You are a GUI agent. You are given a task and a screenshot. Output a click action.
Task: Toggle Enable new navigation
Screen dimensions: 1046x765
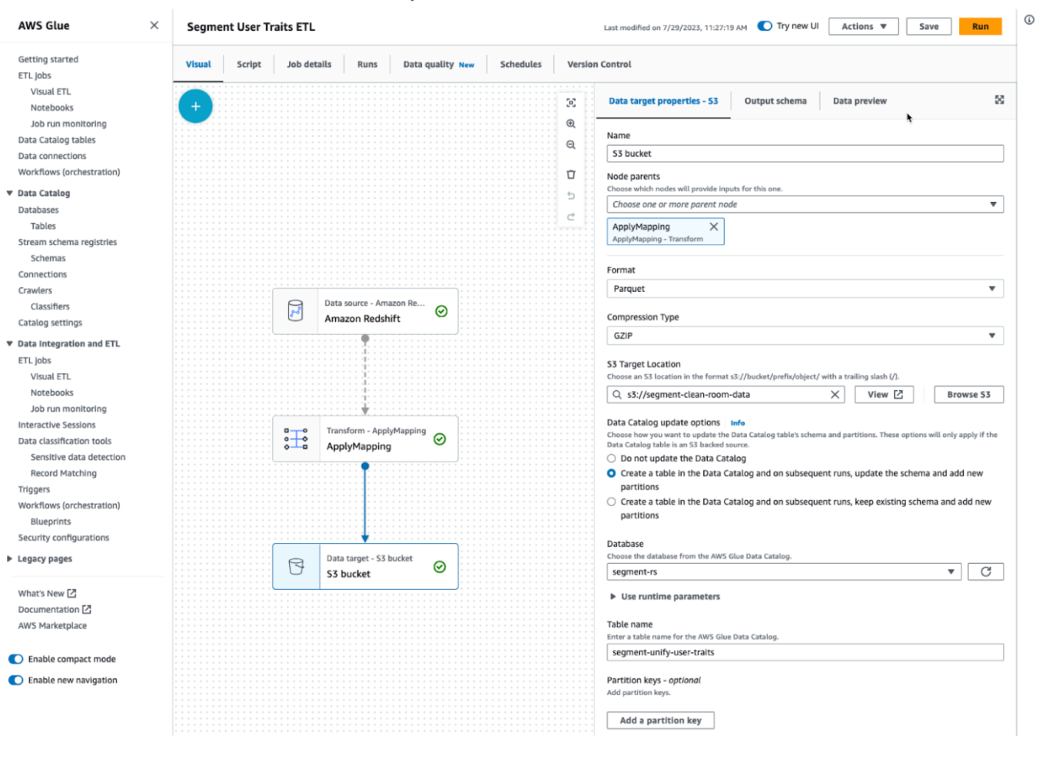(x=16, y=680)
